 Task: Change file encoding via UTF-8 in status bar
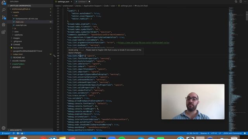(214, 133)
